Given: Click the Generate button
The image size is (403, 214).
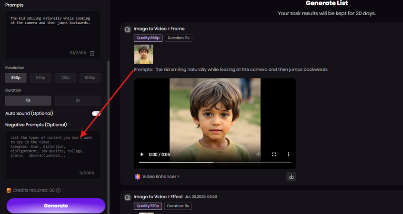Looking at the screenshot, I should pyautogui.click(x=56, y=206).
